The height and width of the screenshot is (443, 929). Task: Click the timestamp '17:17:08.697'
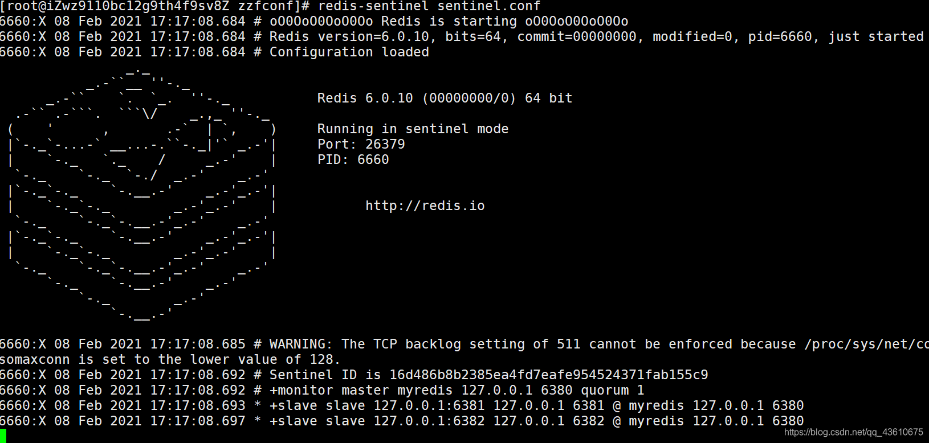(198, 421)
